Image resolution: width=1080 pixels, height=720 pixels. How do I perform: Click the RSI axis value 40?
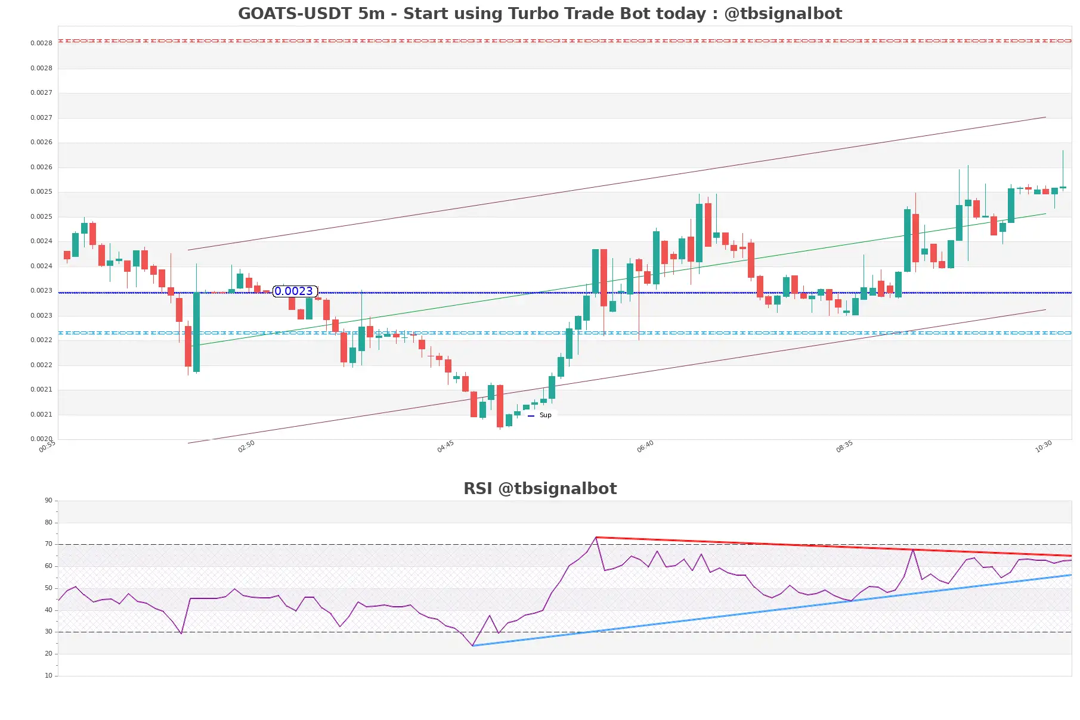(48, 610)
